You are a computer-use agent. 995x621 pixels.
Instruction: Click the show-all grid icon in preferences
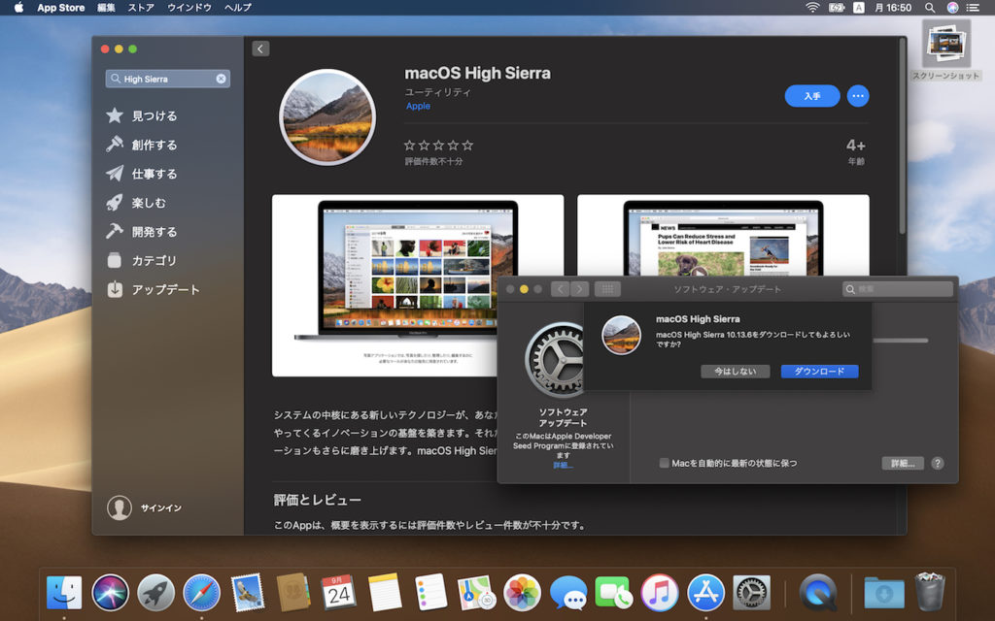pyautogui.click(x=607, y=289)
